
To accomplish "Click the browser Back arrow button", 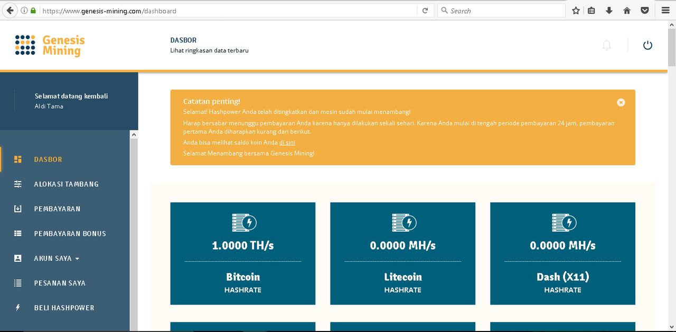I will tap(10, 11).
